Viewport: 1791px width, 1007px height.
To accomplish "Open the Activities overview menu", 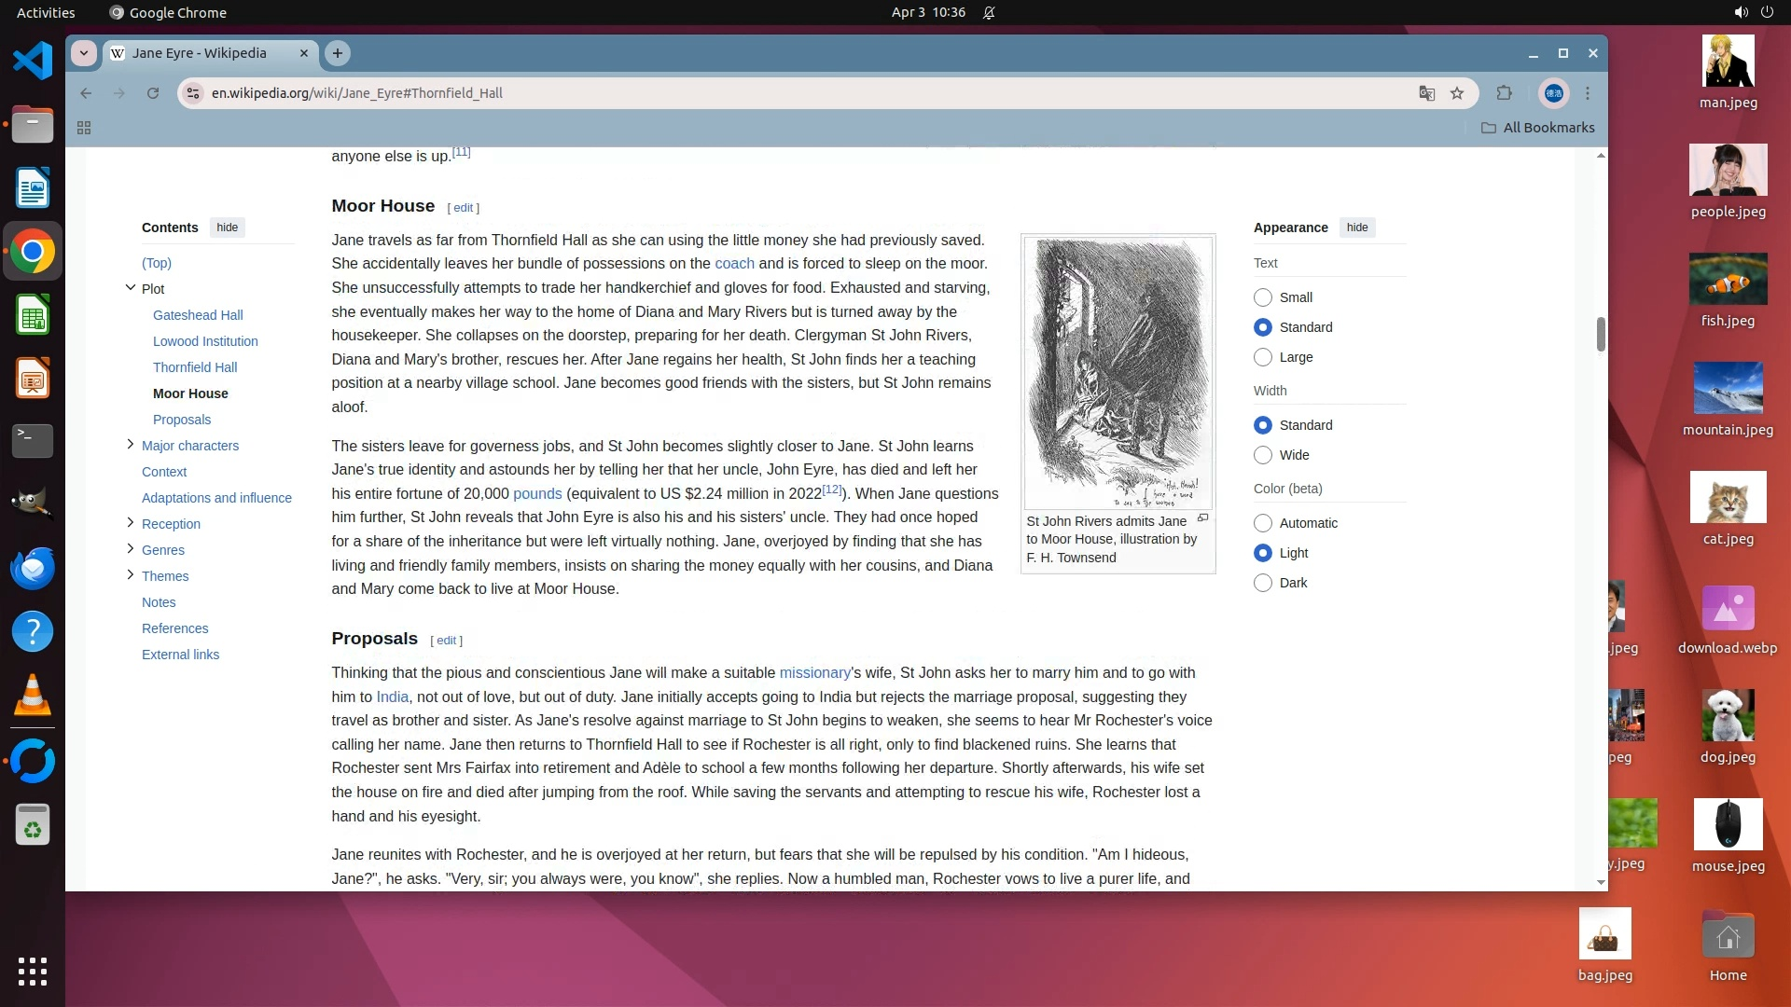I will pyautogui.click(x=46, y=12).
